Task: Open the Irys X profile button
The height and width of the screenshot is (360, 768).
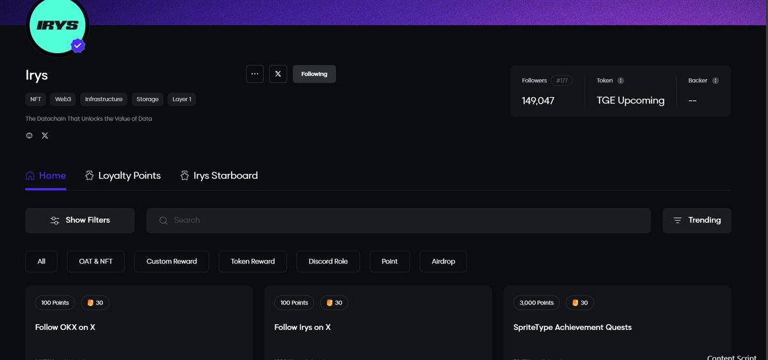Action: coord(278,74)
